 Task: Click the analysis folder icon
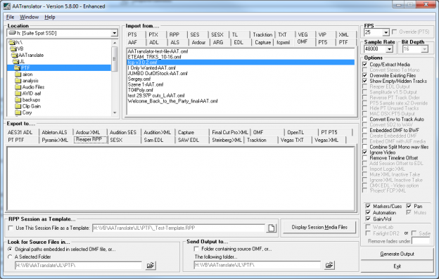(x=18, y=81)
